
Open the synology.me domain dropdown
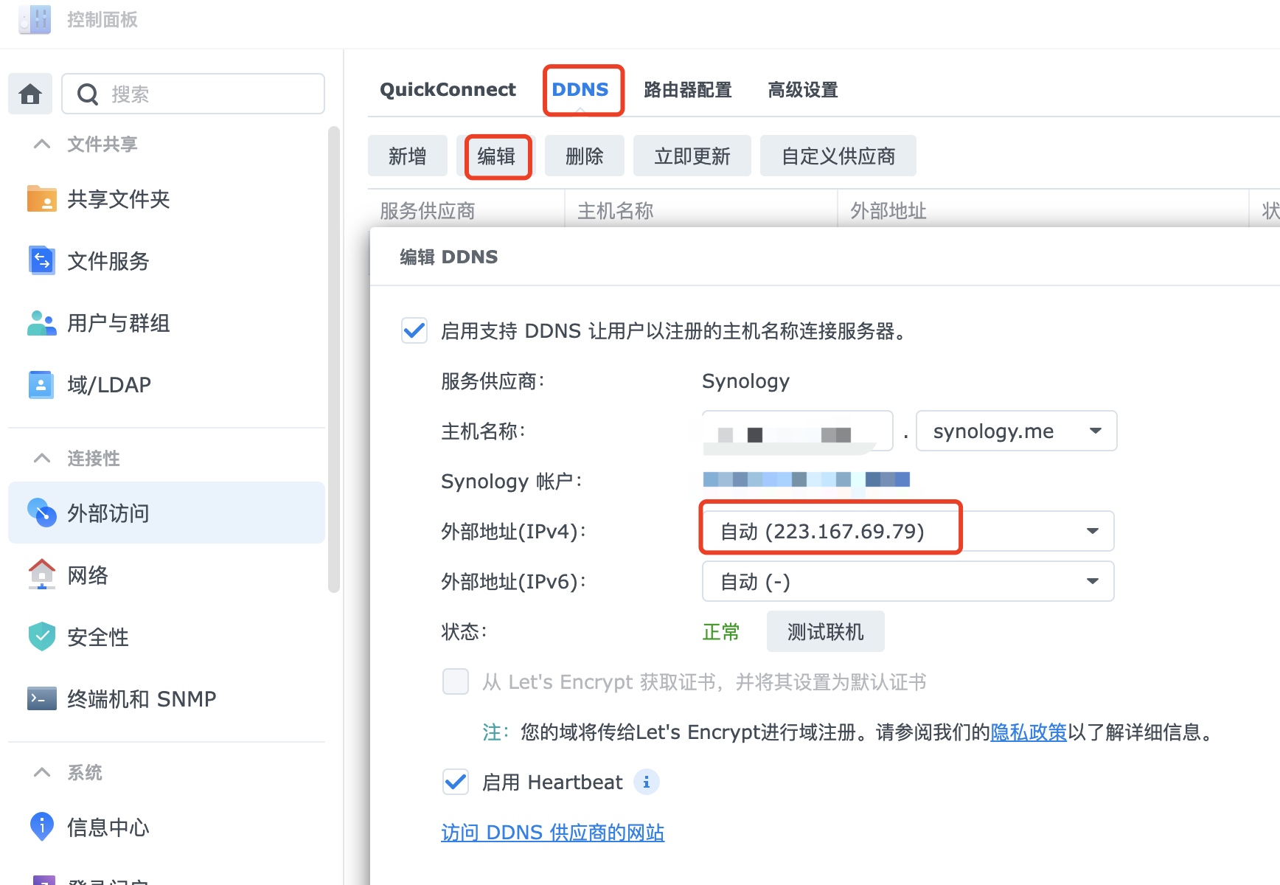1016,431
